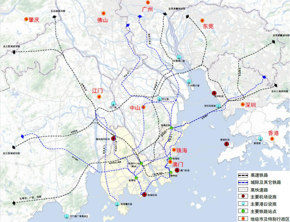
Task: Click the 深圳机场 text label
Action: pyautogui.click(x=219, y=96)
